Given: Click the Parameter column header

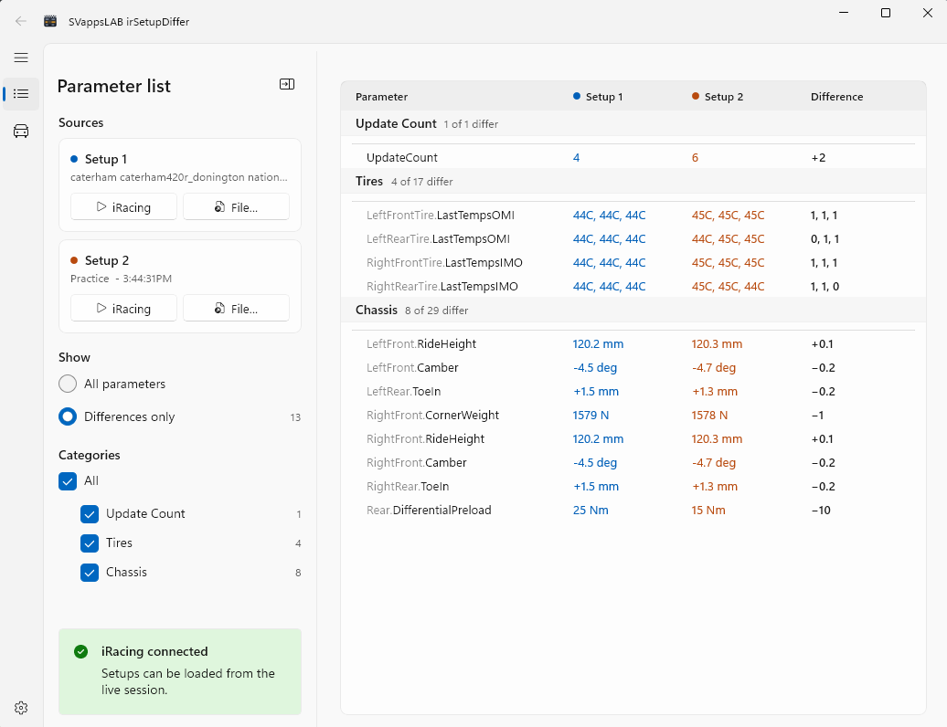Looking at the screenshot, I should [x=381, y=97].
